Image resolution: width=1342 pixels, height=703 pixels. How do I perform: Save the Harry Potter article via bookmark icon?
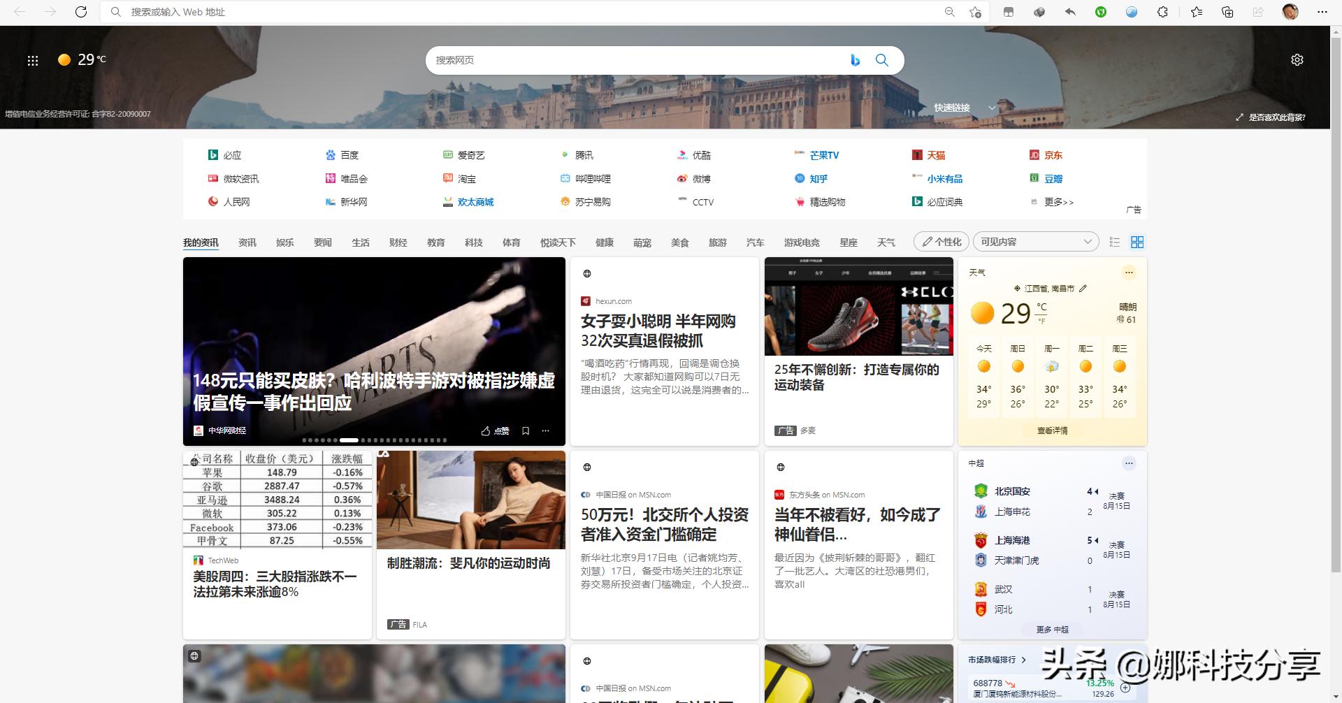(526, 430)
